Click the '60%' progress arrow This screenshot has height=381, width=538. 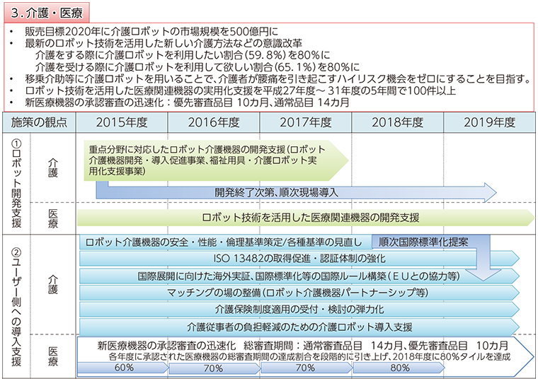click(123, 368)
